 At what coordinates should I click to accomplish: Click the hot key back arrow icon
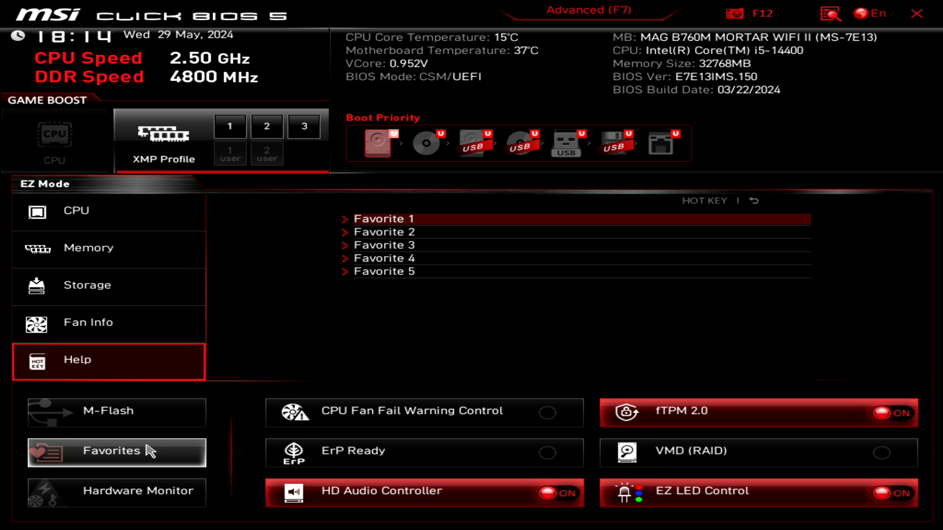(754, 200)
